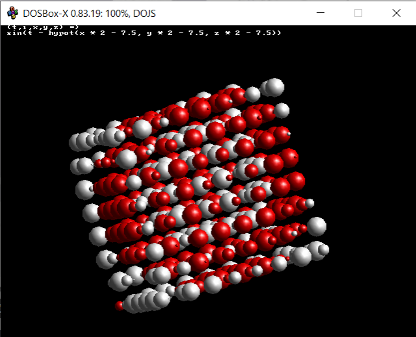416x337 pixels.
Task: Click the row of white spheres along the bottom
Action: (x=146, y=301)
